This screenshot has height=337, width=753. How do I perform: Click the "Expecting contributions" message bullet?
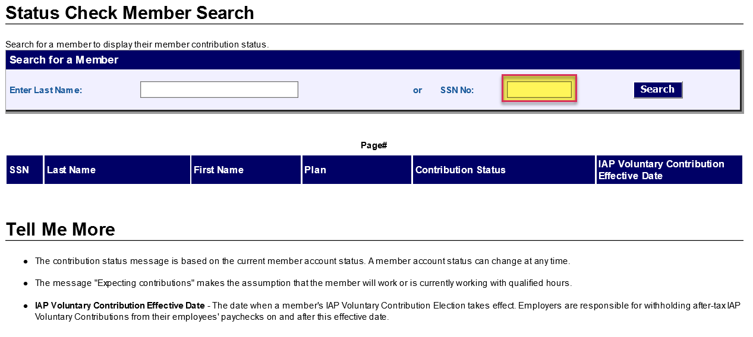(x=303, y=283)
